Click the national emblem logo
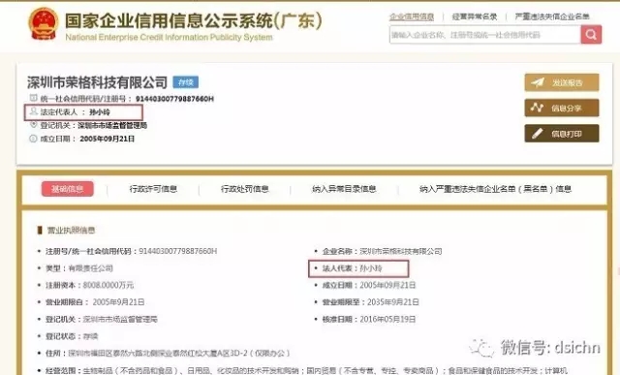The height and width of the screenshot is (375, 620). [44, 23]
